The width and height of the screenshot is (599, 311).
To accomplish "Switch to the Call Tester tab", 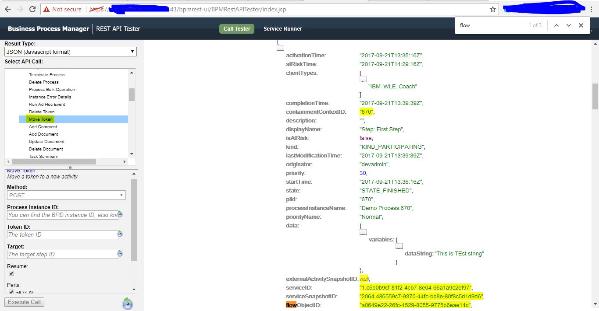I will click(x=236, y=28).
